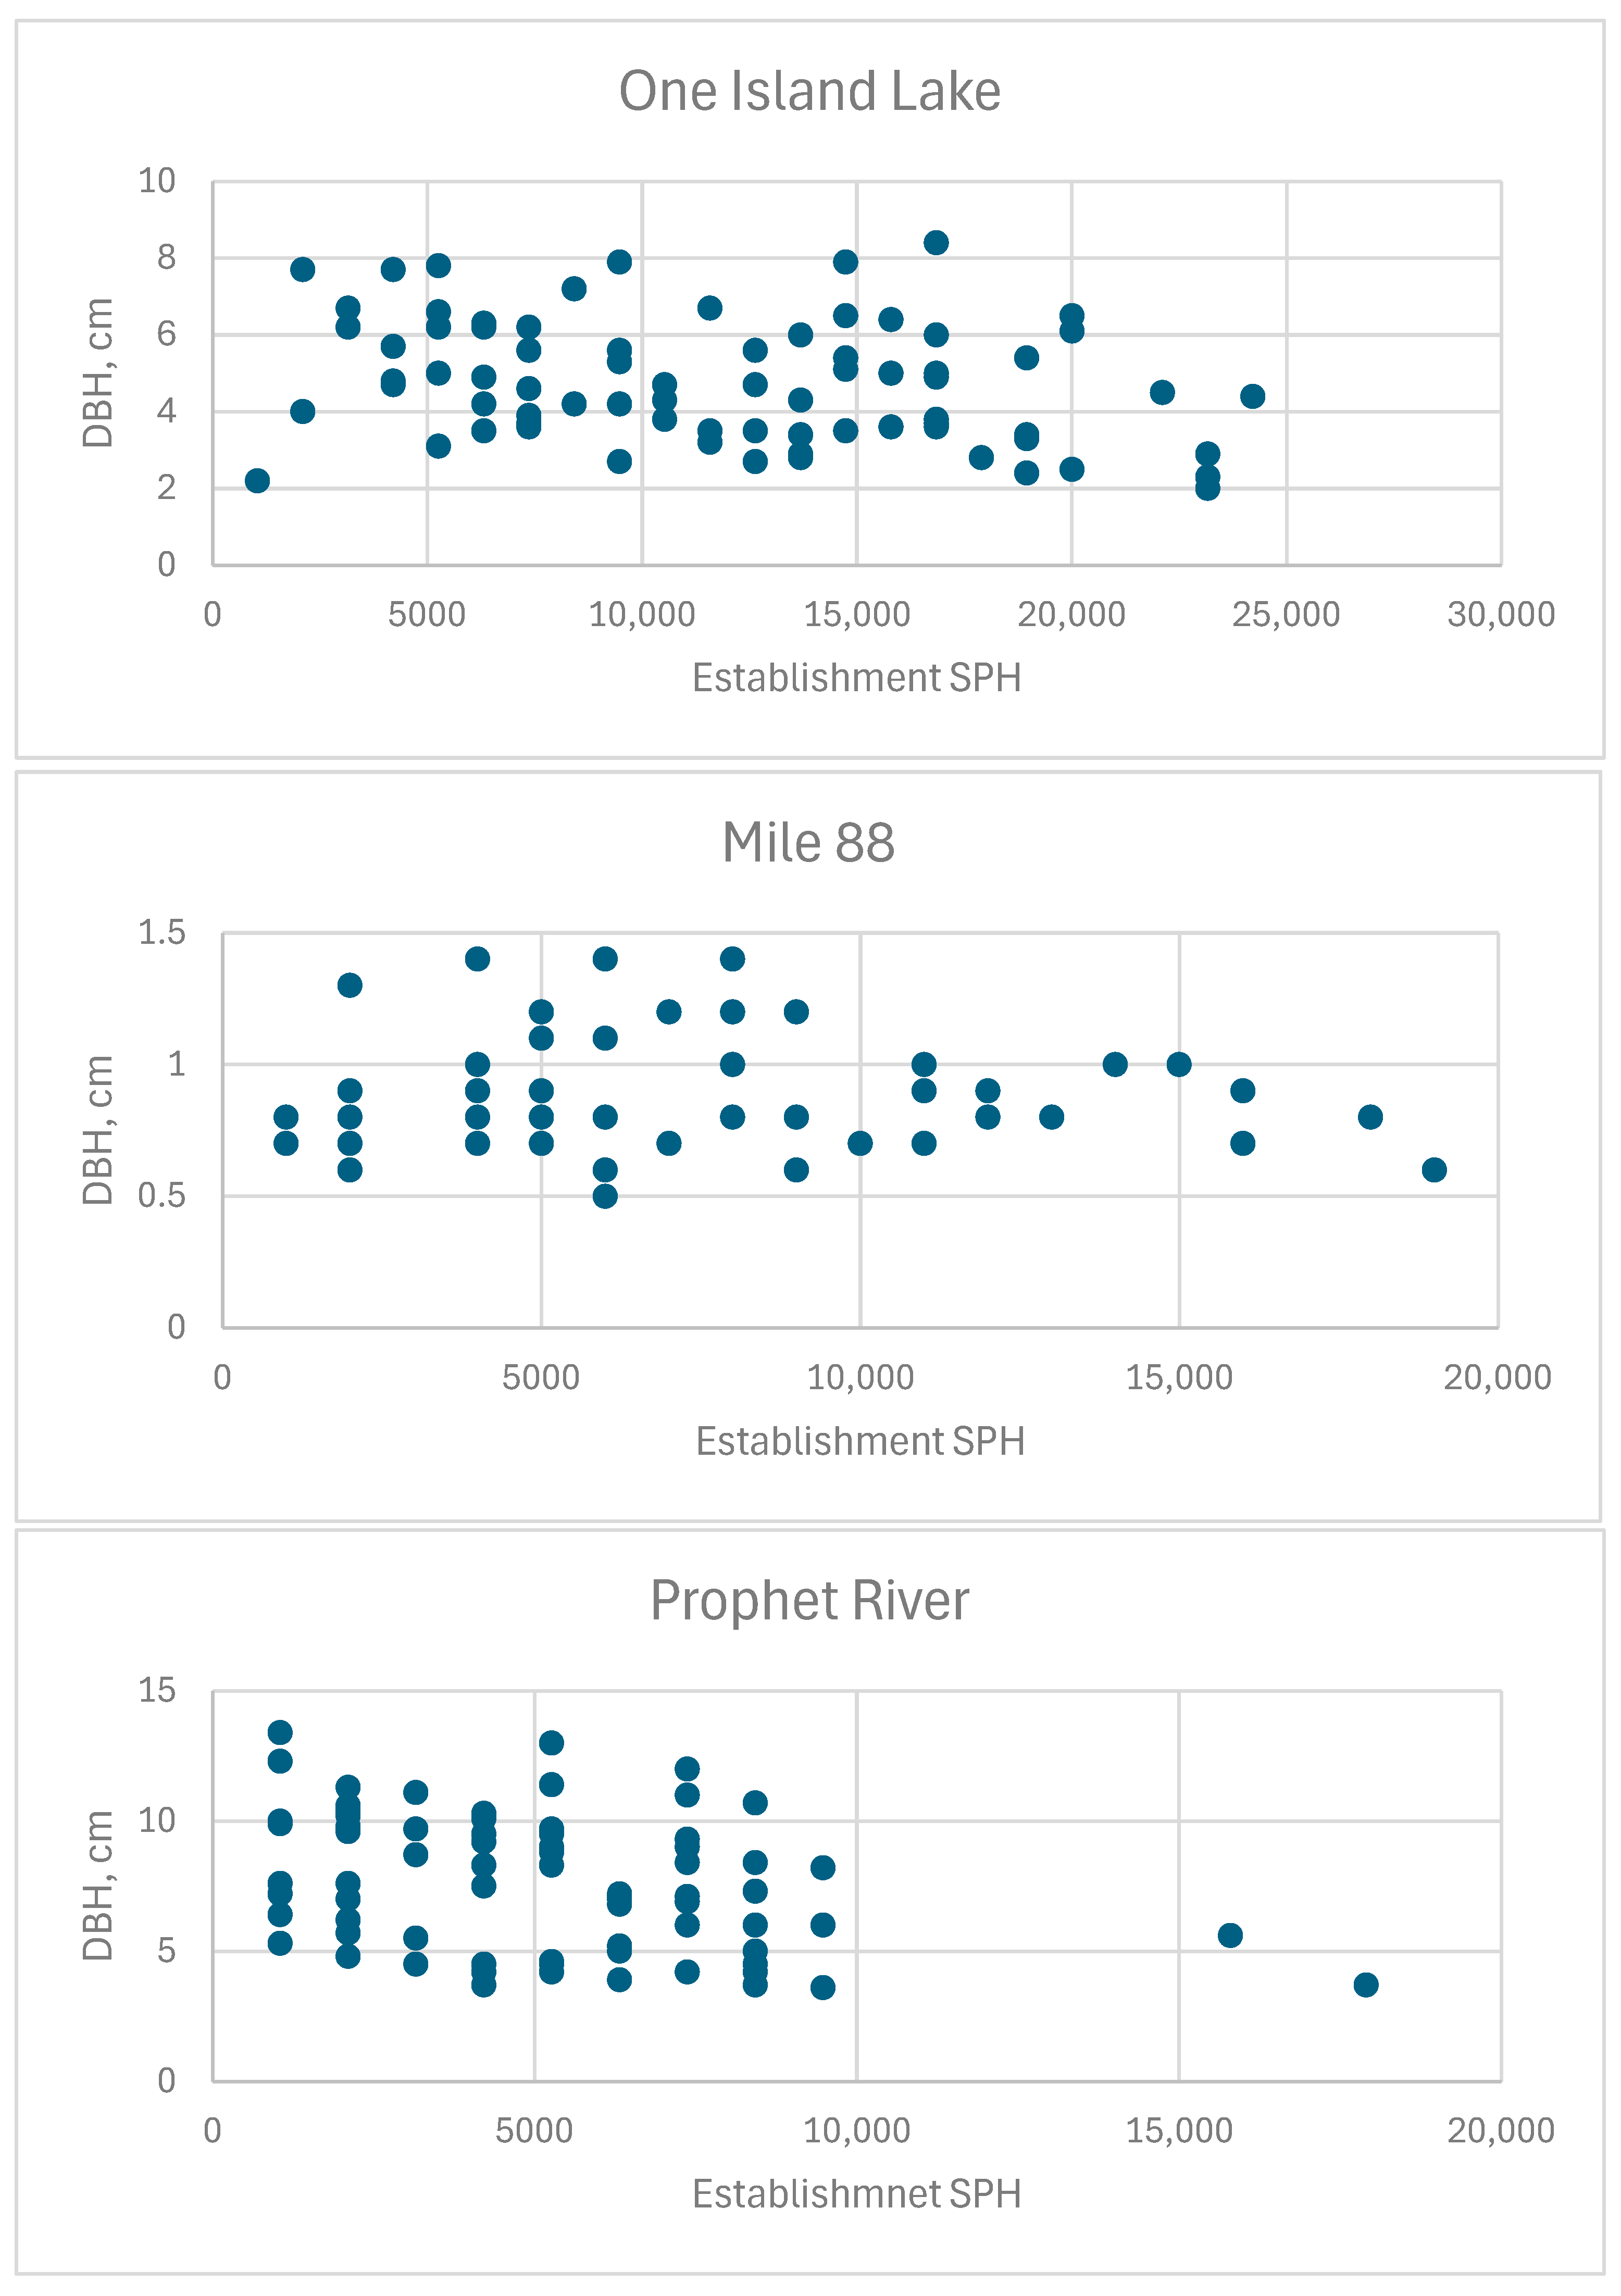Screen dimensions: 1621x2296
Task: Click the highest data point in One Island Lake
Action: tap(936, 243)
